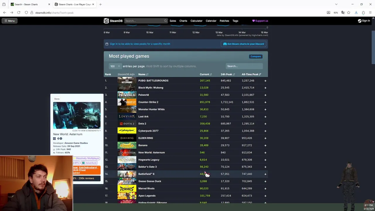Viewport: 375px width, 211px height.
Task: Click Sign in to view peaks link
Action: pos(140,44)
